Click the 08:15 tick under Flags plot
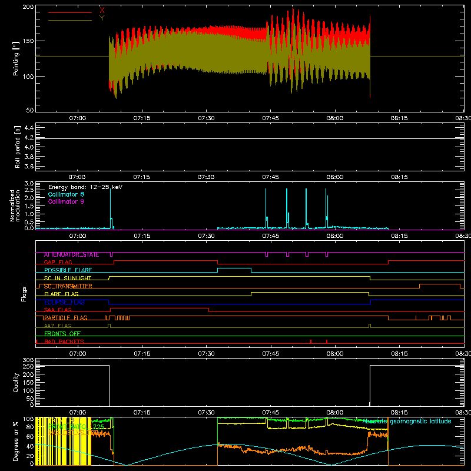Image resolution: width=471 pixels, height=471 pixels. pyautogui.click(x=399, y=354)
